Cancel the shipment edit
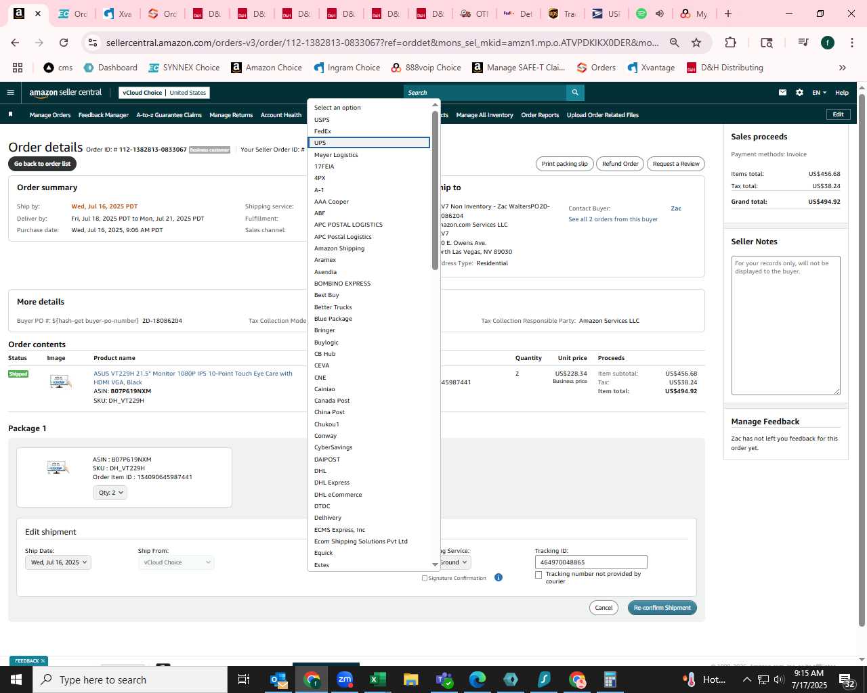867x693 pixels. (604, 608)
